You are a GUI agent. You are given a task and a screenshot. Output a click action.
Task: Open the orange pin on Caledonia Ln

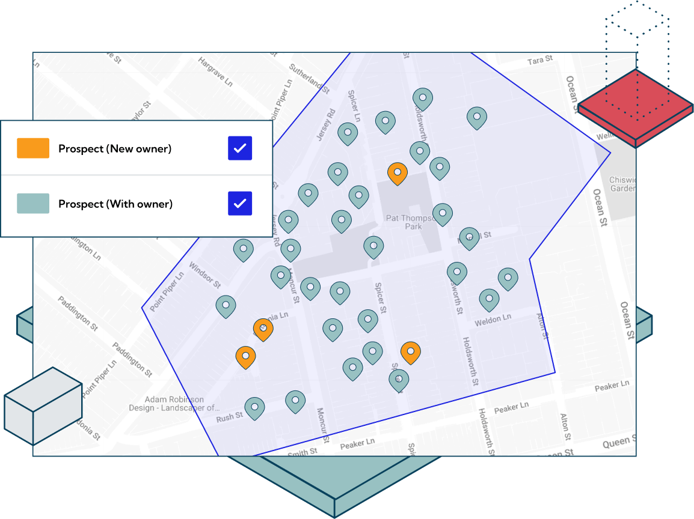click(263, 330)
